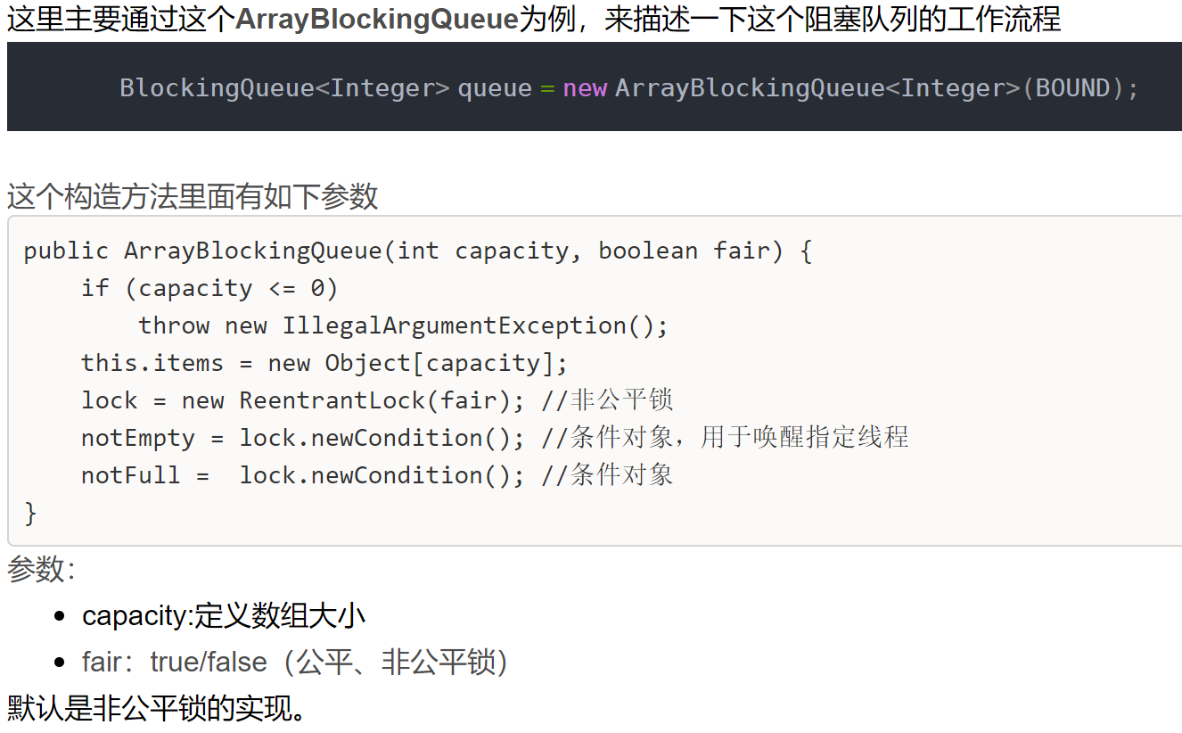The image size is (1182, 733).
Task: Click the text 这个构造方法里面有如下参数
Action: 193,196
